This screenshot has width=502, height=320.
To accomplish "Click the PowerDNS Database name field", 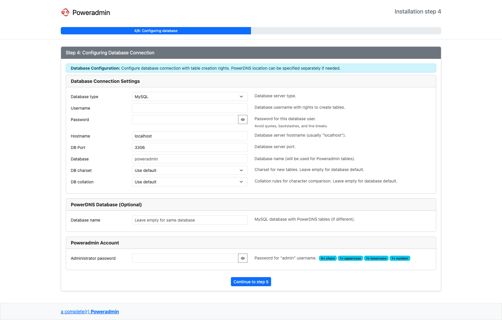I will (189, 220).
